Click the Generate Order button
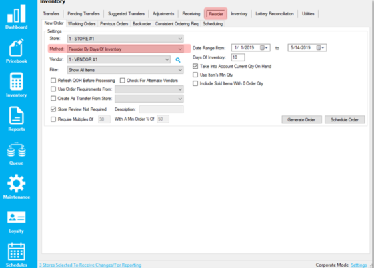This screenshot has width=374, height=268. 302,120
